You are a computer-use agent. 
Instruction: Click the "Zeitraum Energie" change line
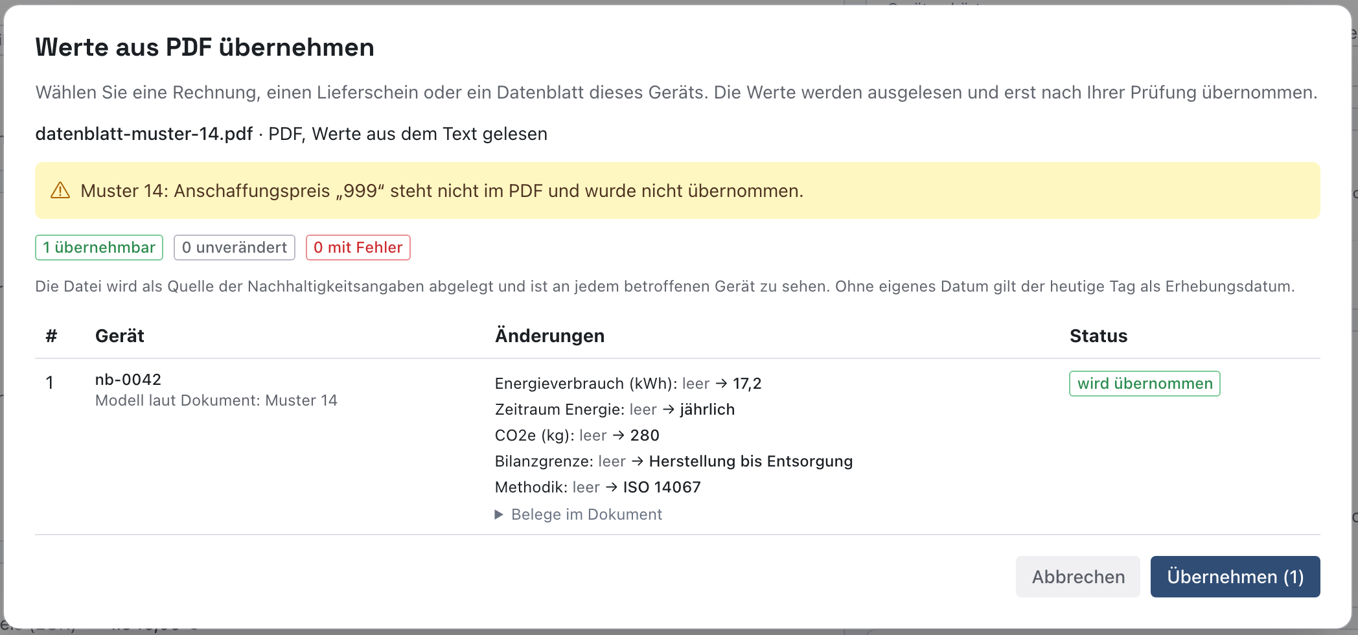[x=615, y=410]
